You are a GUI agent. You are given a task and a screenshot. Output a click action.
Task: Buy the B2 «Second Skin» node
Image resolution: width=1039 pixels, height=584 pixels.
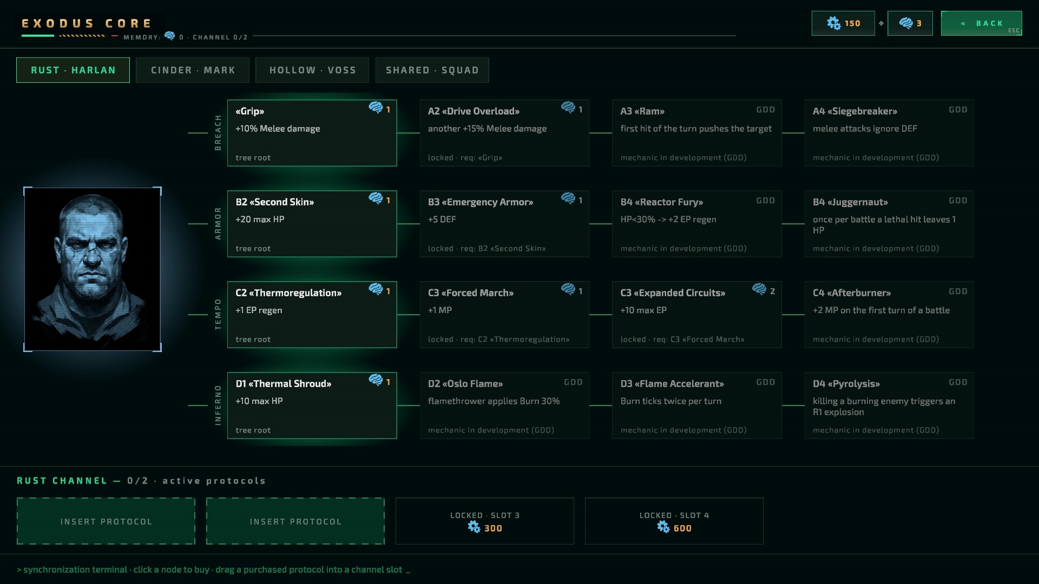(312, 224)
